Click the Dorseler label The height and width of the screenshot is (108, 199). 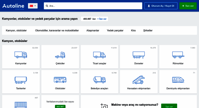[x=139, y=64]
